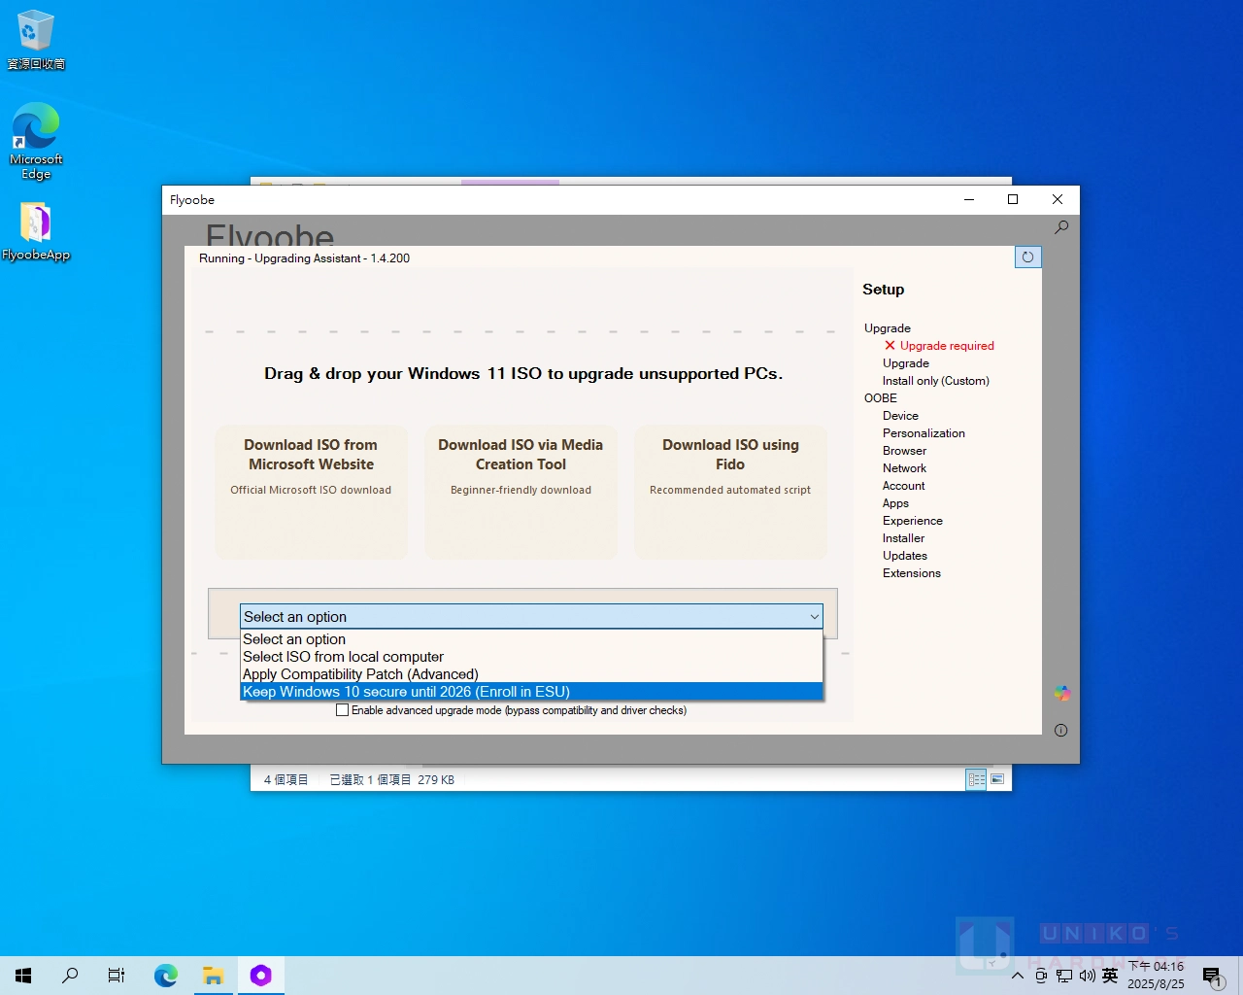Click the taskbar clock showing 04:16
Viewport: 1243px width, 995px height.
coord(1156,976)
